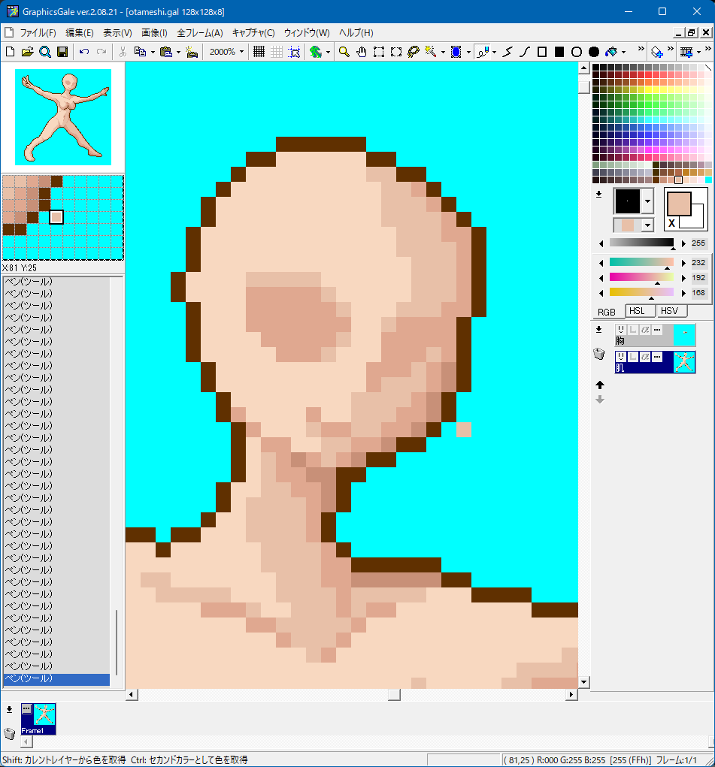The width and height of the screenshot is (715, 767).
Task: Select the straight line tool
Action: [507, 52]
